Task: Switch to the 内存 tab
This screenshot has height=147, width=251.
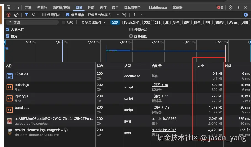Action: (x=103, y=8)
